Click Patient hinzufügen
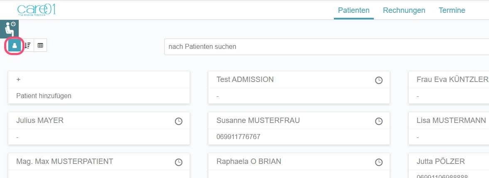 click(x=44, y=96)
